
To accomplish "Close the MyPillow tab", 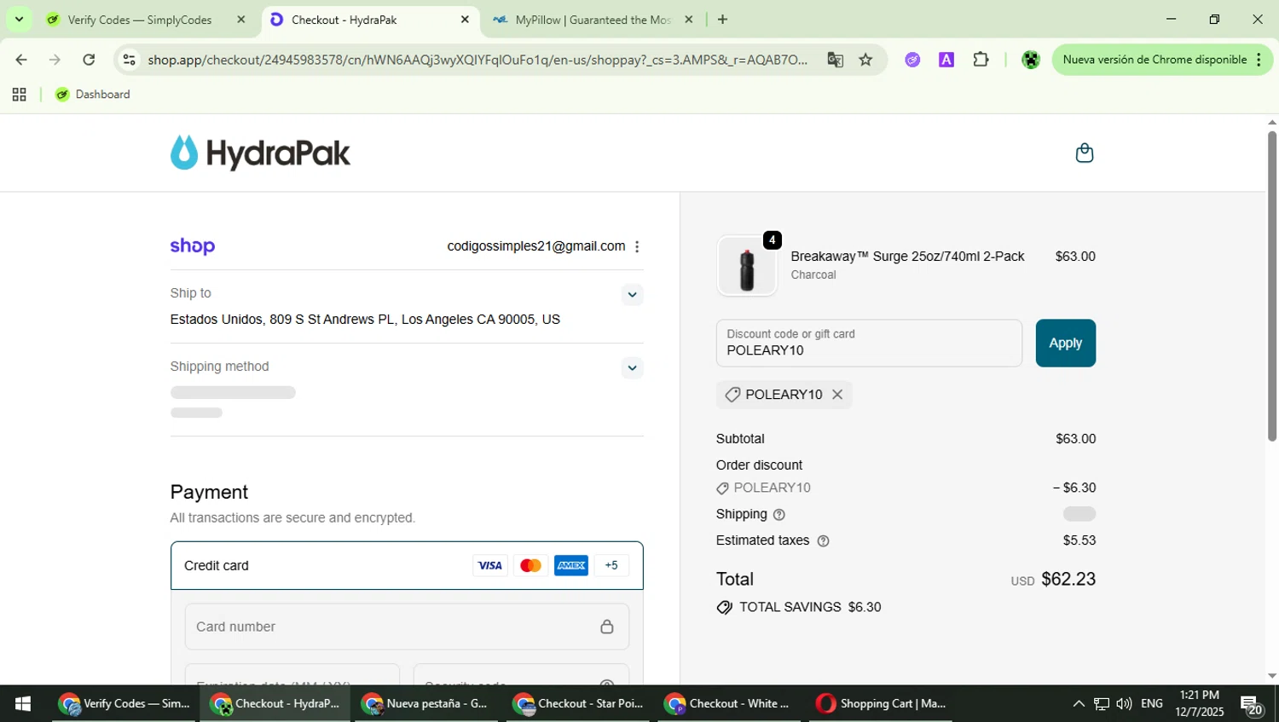I will pos(689,20).
